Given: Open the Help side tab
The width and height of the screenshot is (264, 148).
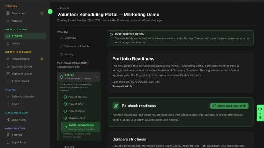Looking at the screenshot, I should (x=260, y=113).
